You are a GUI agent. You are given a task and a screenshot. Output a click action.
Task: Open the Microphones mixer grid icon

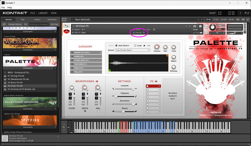point(97,81)
